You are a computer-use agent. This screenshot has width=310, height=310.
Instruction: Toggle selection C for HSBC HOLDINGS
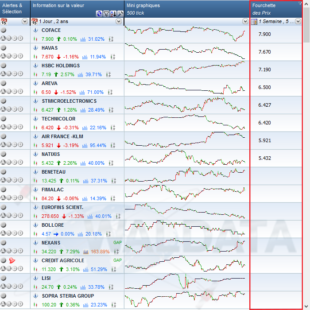coord(15,74)
